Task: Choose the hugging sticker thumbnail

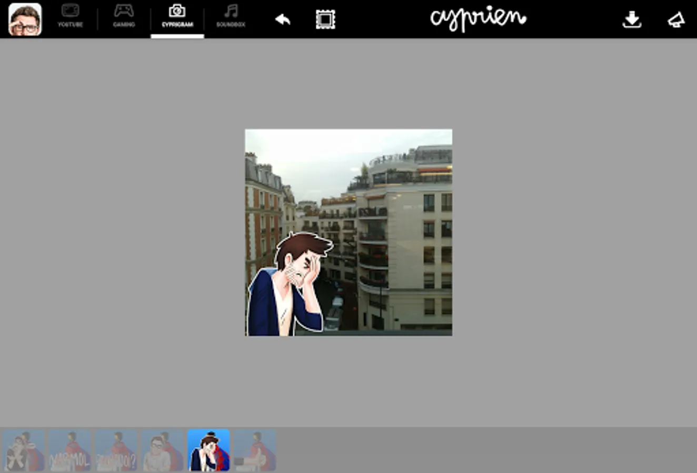Action: pos(24,450)
